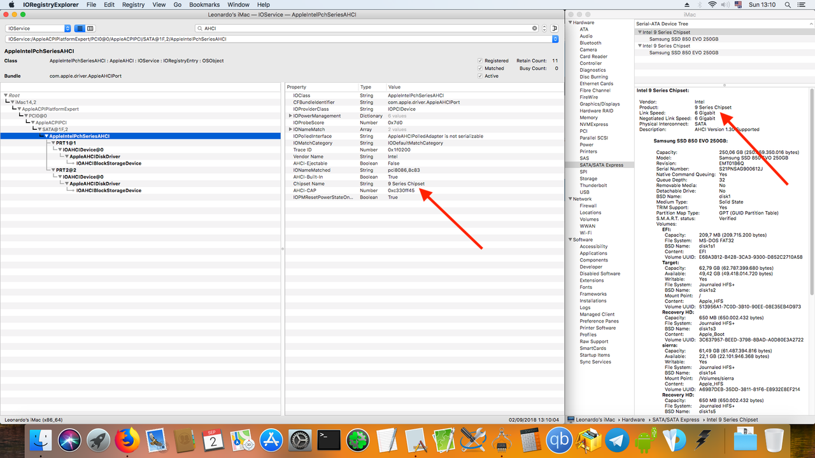Viewport: 815px width, 458px height.
Task: Expand the IONameMatch array property
Action: click(290, 129)
